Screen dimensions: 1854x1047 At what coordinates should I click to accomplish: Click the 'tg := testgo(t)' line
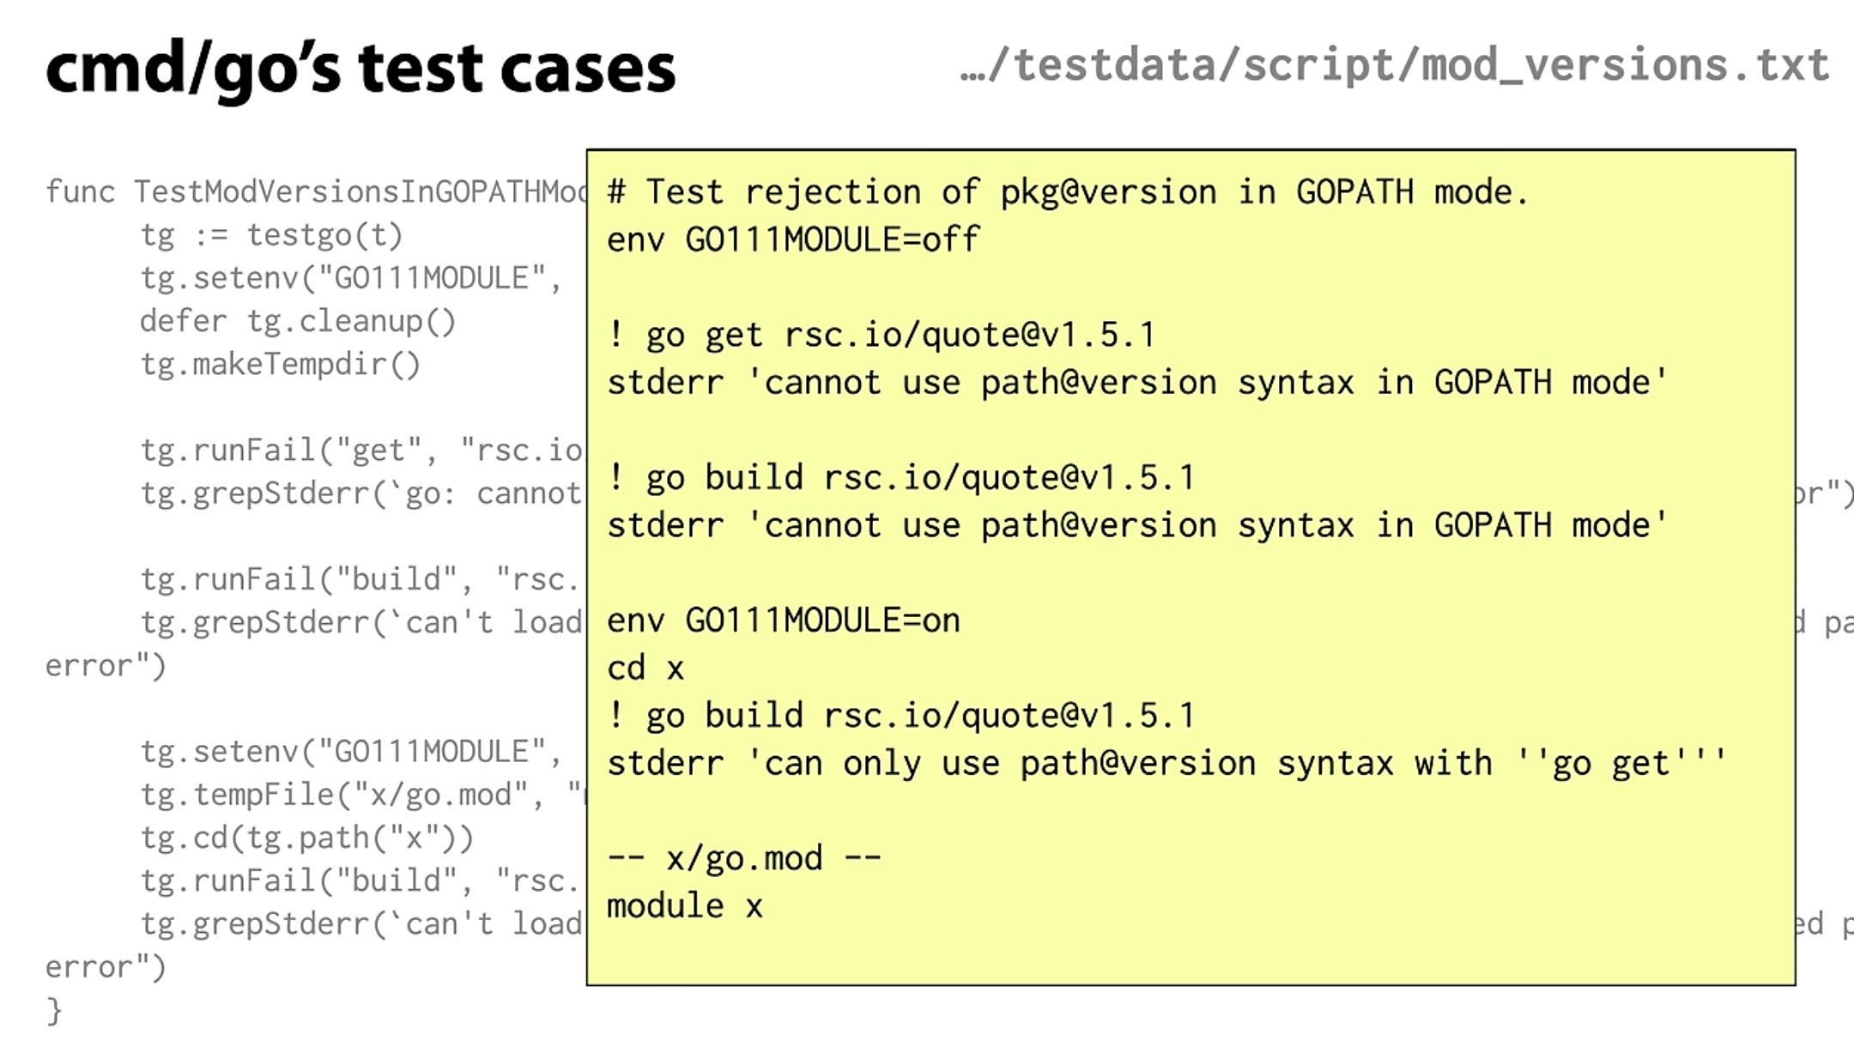coord(271,235)
